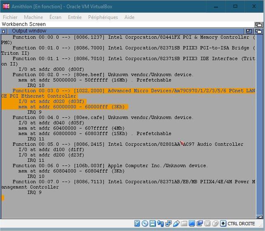Open the Périphériques menu
The image size is (265, 231).
pos(103,17)
